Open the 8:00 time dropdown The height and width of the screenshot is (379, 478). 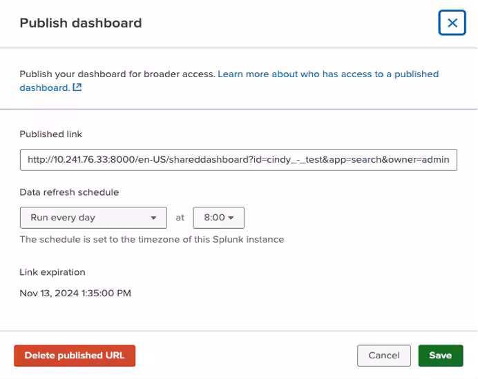click(x=218, y=218)
